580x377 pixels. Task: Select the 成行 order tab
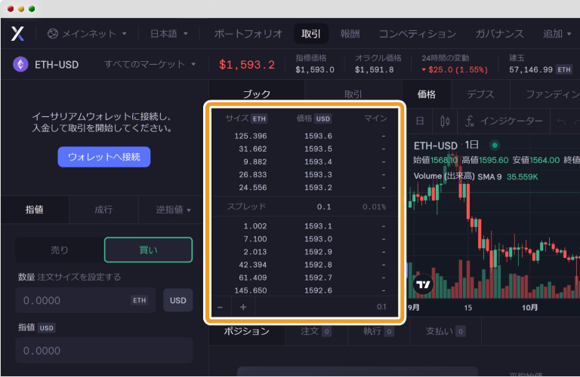pos(103,210)
